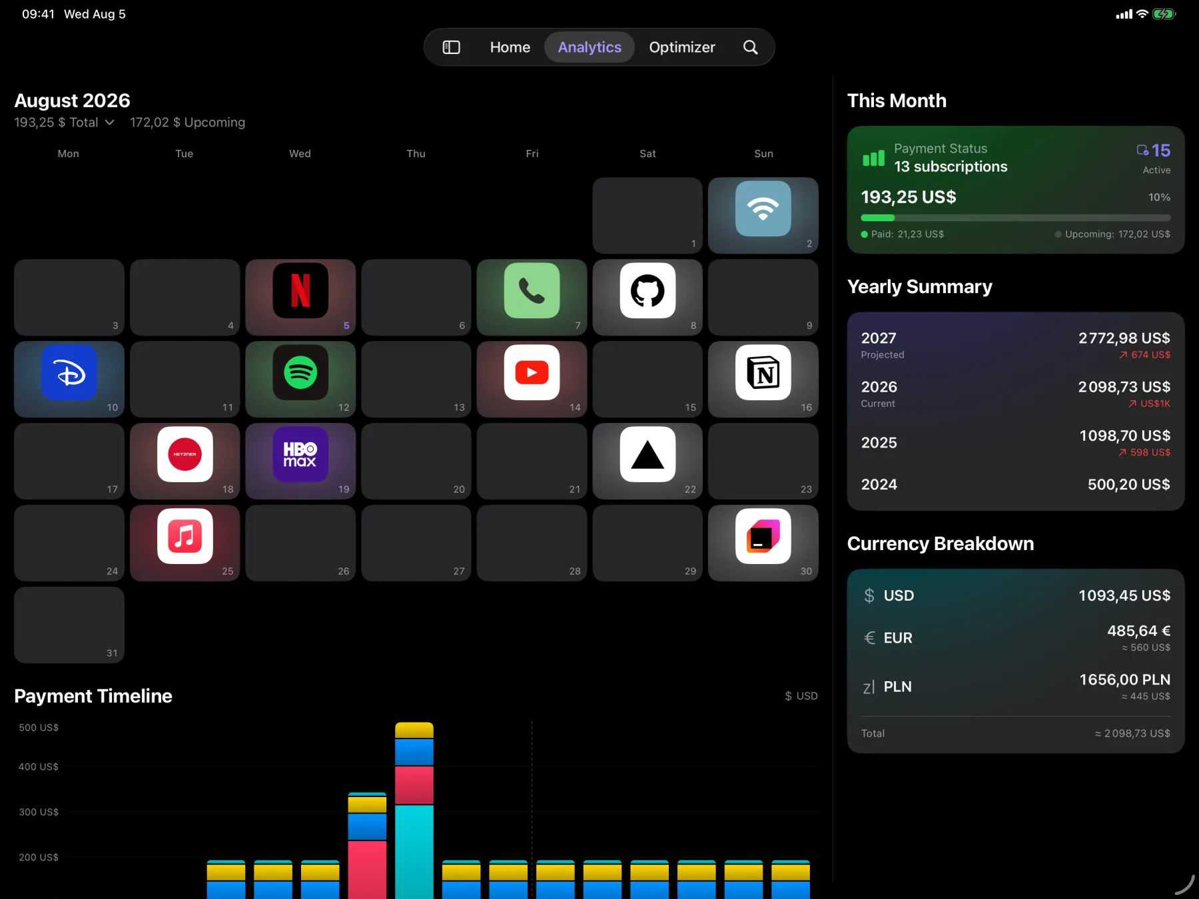Open the 15 Active subscriptions count
1199x899 pixels.
pyautogui.click(x=1154, y=158)
